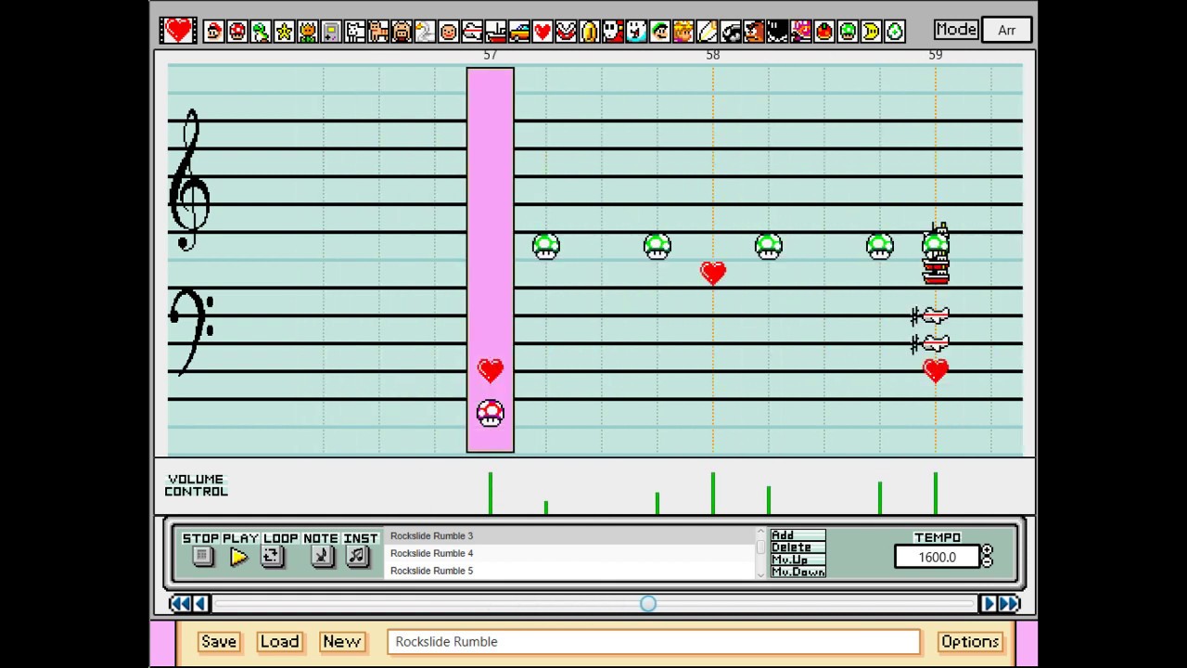Jump to song start with double-left arrows
The width and height of the screenshot is (1187, 668).
[x=179, y=604]
